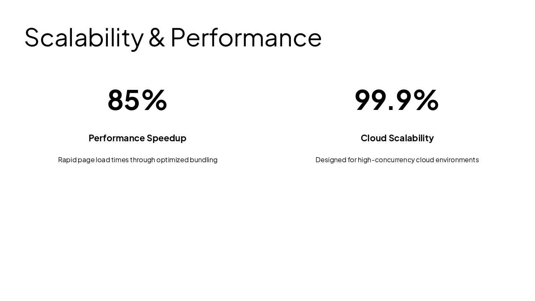Click the word "Performance" in the Performance Speedup heading
This screenshot has width=535, height=301.
pyautogui.click(x=117, y=138)
